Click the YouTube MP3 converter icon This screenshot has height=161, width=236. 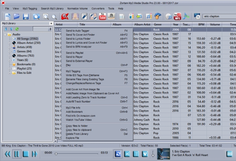[177, 16]
